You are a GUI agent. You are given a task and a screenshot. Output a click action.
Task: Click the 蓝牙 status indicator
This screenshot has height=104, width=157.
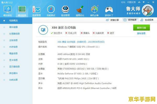[x=110, y=33]
